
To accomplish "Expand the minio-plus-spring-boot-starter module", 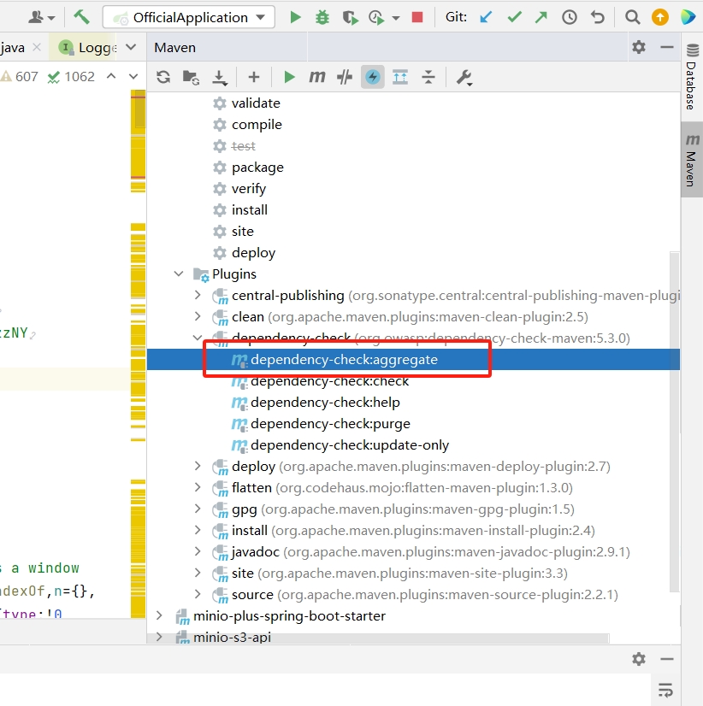I will (x=159, y=615).
